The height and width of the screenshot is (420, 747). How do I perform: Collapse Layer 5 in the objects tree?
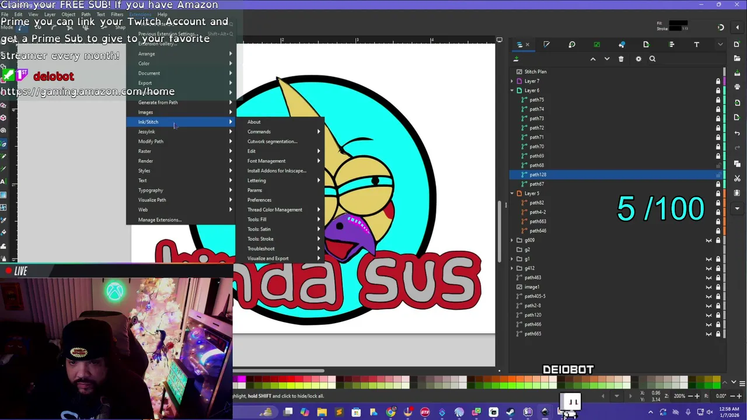tap(512, 193)
